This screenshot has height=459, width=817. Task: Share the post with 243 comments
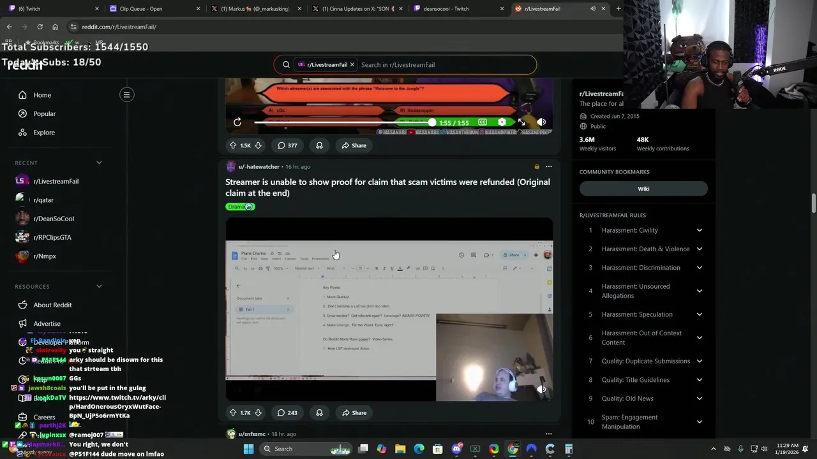[354, 412]
